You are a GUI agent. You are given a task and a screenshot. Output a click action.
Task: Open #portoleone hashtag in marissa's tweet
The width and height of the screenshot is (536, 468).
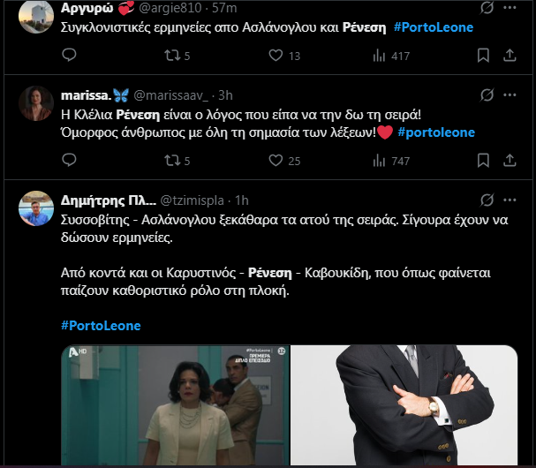click(436, 132)
